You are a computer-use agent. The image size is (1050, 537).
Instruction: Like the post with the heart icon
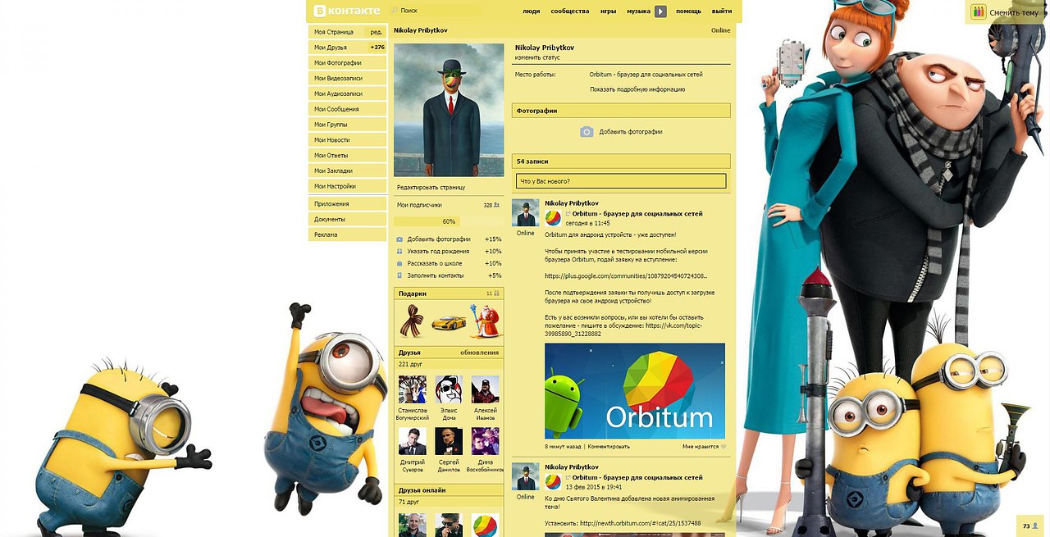[723, 447]
